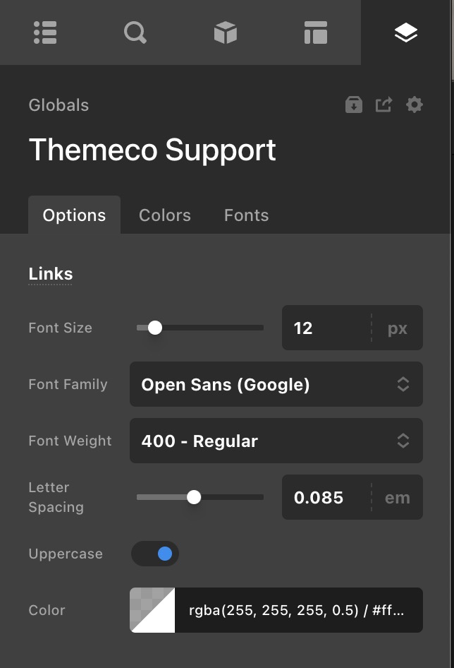The width and height of the screenshot is (454, 668).
Task: Open the layout templates icon
Action: click(x=316, y=32)
